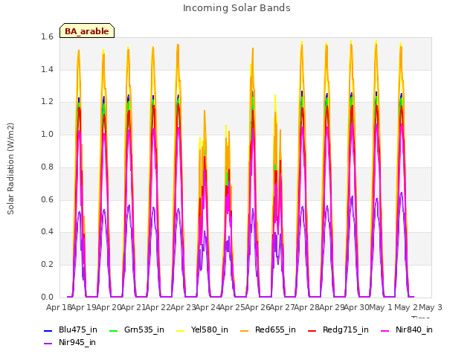Screen dimensions: 476x357
Task: Click the Red655_in orange legend swatch
Action: [x=245, y=330]
